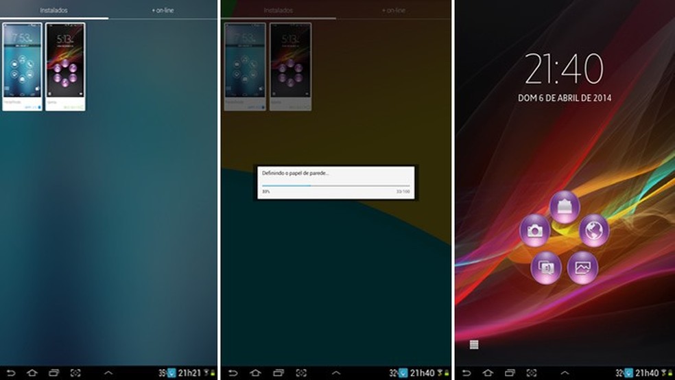
Task: Tap the dimmed + on-line tab on middle screen
Action: pos(394,10)
